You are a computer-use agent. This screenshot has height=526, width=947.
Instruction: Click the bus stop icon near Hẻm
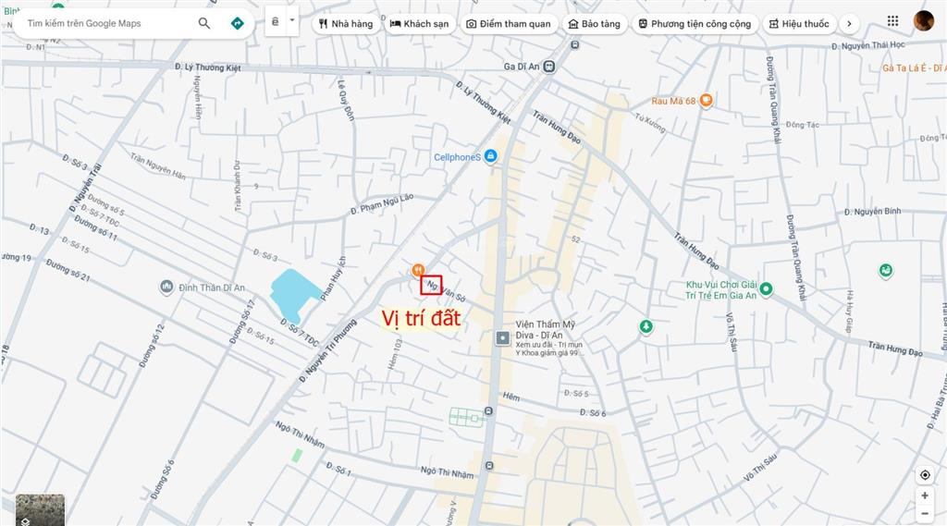488,411
